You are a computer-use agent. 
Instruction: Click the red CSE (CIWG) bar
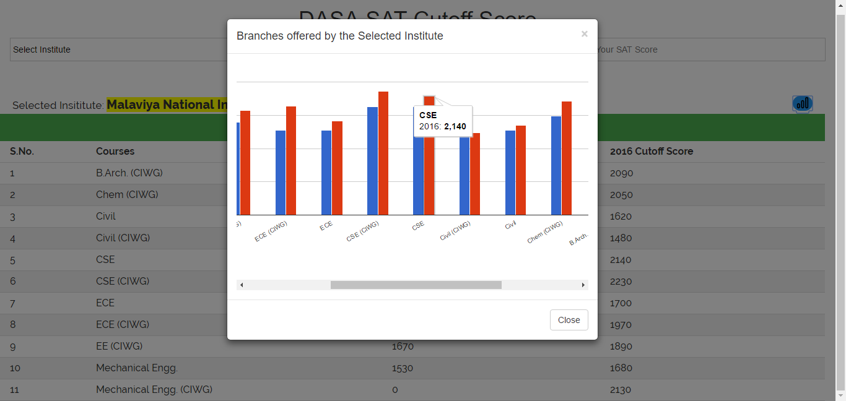(383, 153)
